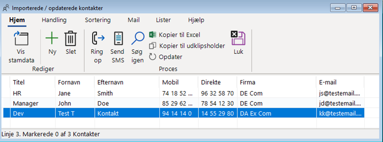Click the Smith surname cell

click(x=127, y=93)
